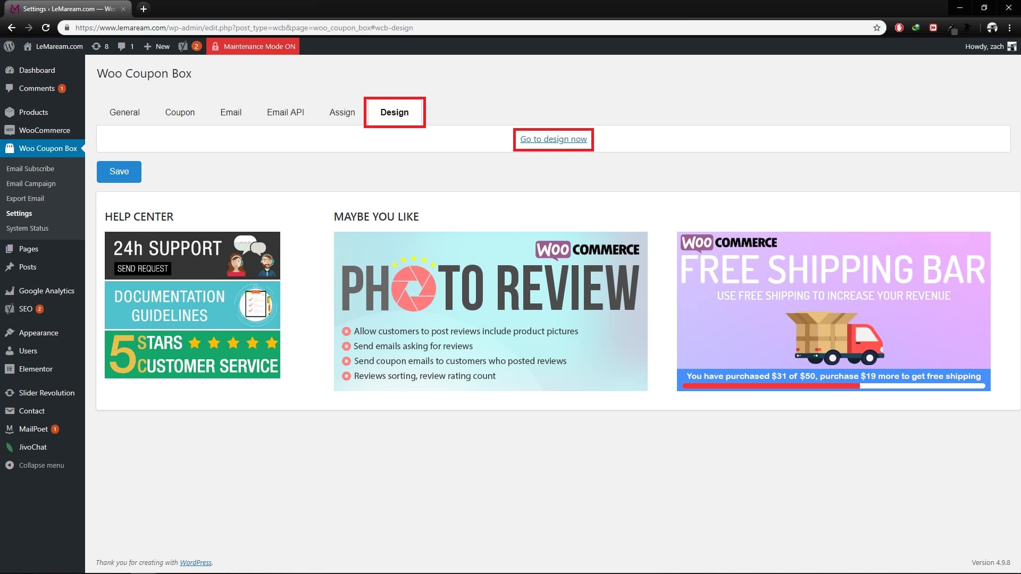Click the blue Save button
The image size is (1021, 574).
click(119, 172)
